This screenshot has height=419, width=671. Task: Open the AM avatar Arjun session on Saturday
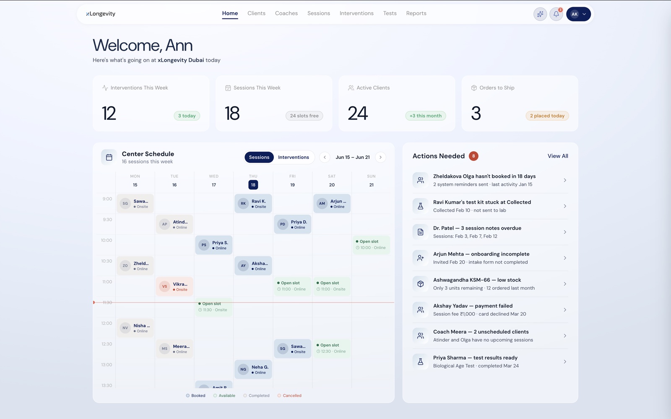pyautogui.click(x=332, y=204)
